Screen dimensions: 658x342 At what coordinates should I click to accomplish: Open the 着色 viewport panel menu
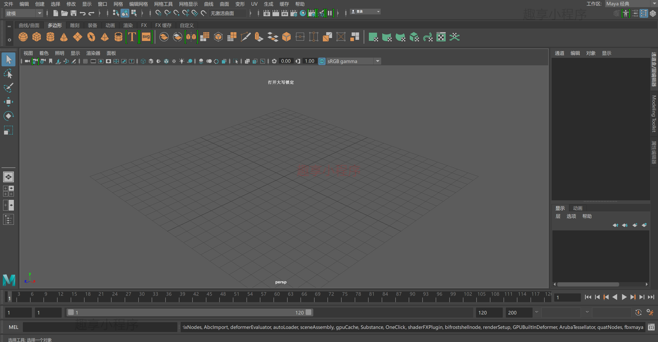44,53
